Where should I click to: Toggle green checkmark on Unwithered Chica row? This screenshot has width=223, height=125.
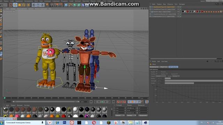[x=180, y=9]
